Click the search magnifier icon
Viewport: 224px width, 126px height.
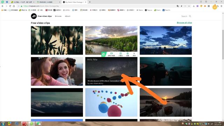190,16
